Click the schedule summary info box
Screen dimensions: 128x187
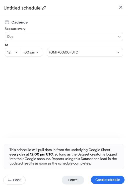tap(64, 156)
